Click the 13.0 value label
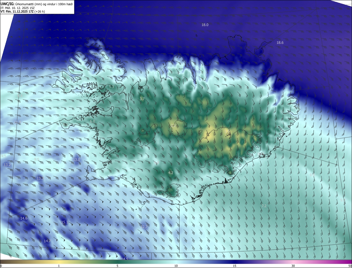The width and height of the screenshot is (352, 268). pos(76,159)
